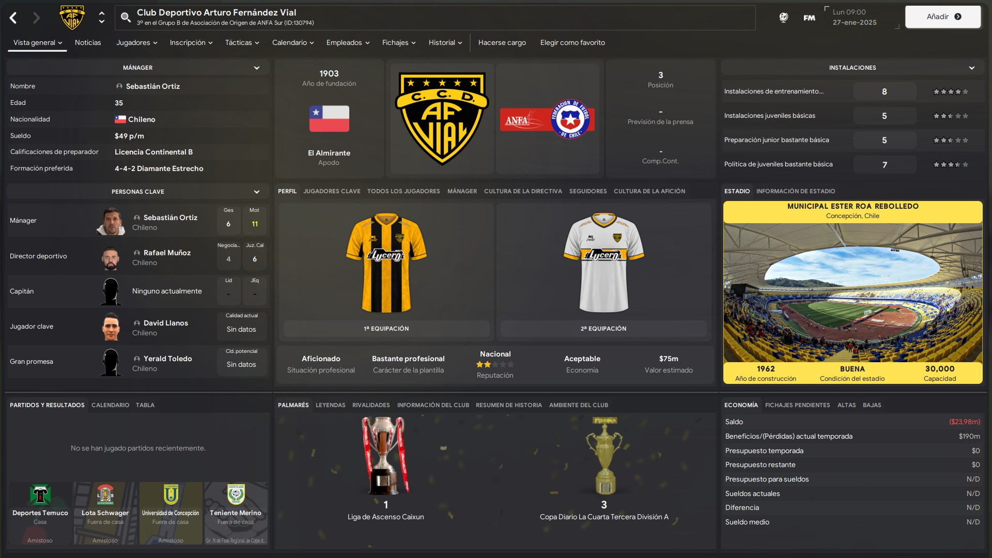Open the Calendario dropdown menu
The image size is (992, 558).
pos(293,42)
